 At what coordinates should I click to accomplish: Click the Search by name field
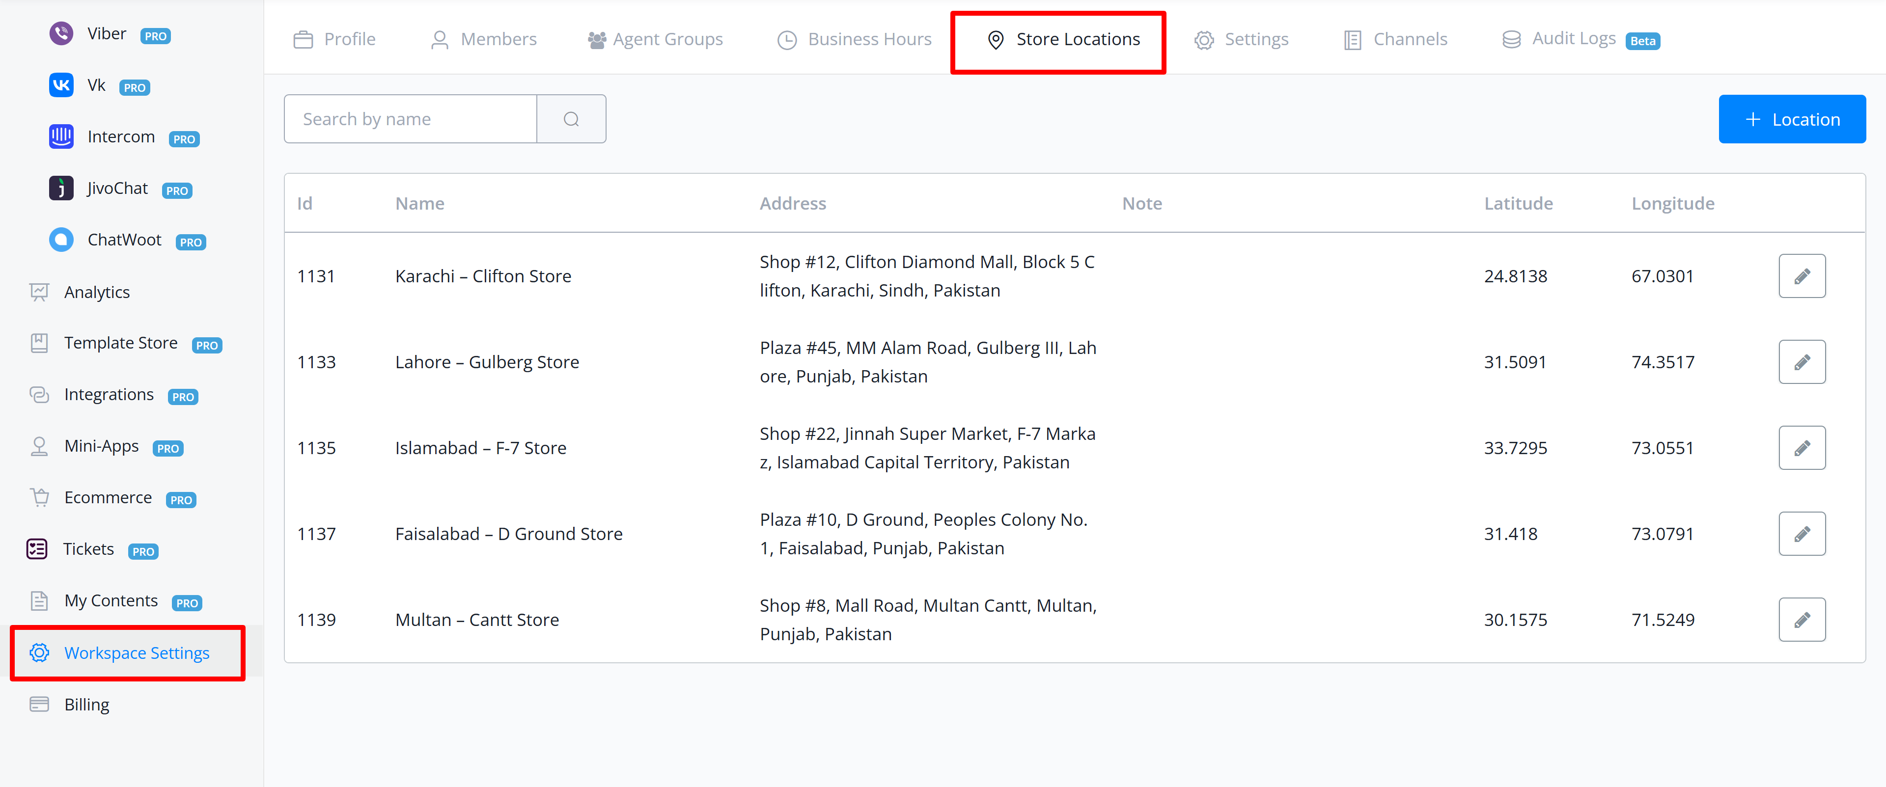coord(410,119)
